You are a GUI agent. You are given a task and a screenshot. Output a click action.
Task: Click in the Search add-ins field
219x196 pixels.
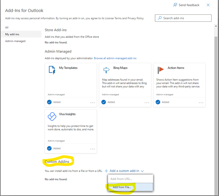pos(186,18)
